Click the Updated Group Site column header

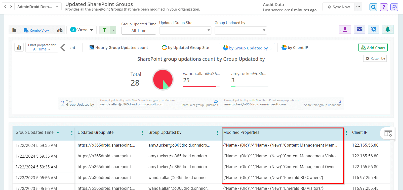pyautogui.click(x=96, y=132)
